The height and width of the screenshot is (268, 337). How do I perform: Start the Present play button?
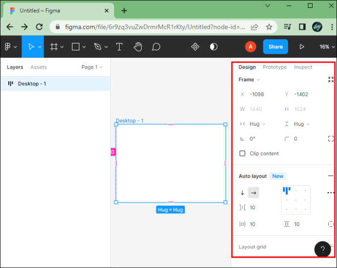pos(302,47)
